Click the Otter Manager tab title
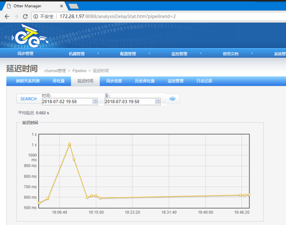The image size is (286, 225). point(27,6)
